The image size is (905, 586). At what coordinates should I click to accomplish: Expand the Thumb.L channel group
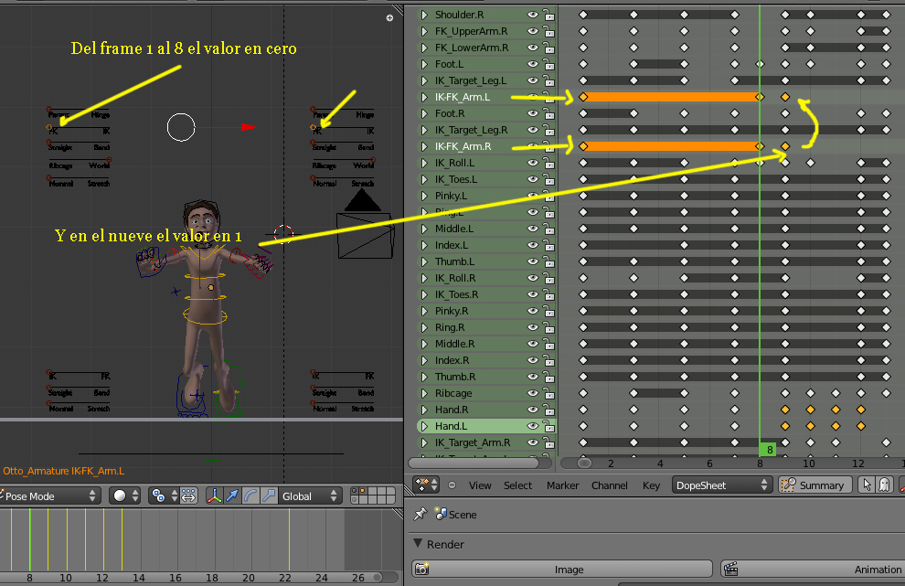[424, 261]
